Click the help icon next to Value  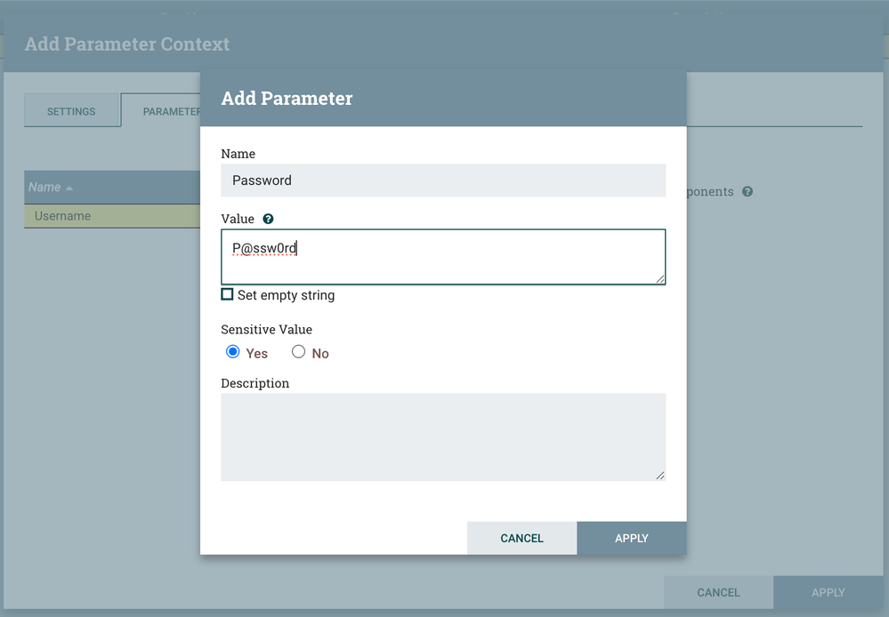(268, 219)
